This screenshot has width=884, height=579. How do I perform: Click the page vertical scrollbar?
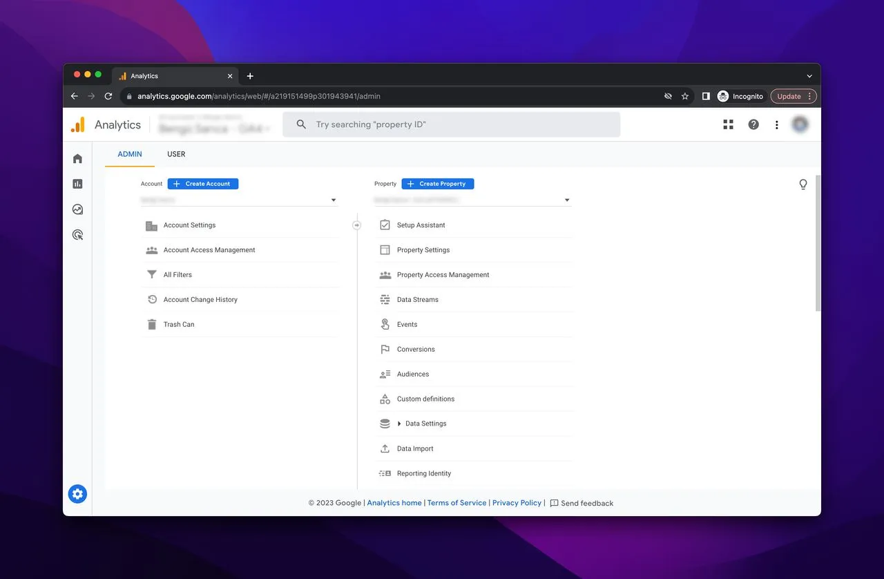click(818, 243)
